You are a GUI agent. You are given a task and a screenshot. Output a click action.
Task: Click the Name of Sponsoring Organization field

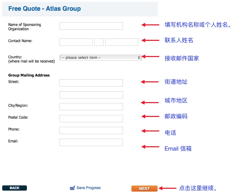pyautogui.click(x=91, y=26)
